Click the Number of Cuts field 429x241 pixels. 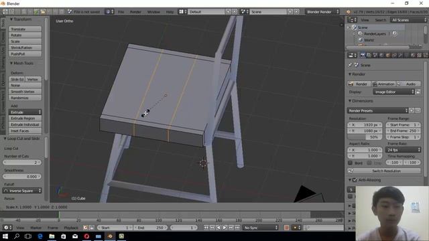[x=22, y=163]
